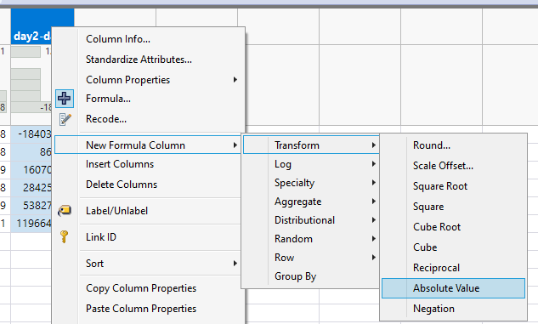Image resolution: width=538 pixels, height=324 pixels.
Task: Click the cell containing 16070
Action: [x=31, y=169]
